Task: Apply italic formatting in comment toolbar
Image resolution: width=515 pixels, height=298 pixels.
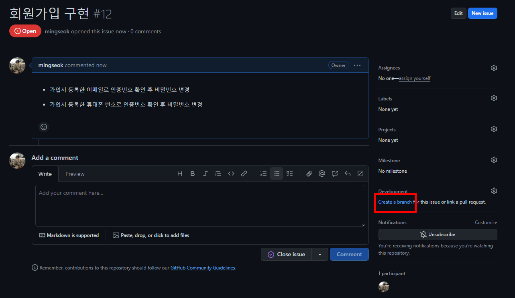Action: [x=206, y=174]
